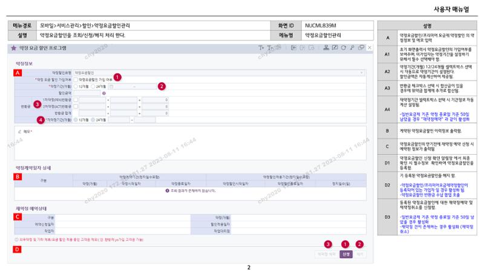This screenshot has width=484, height=272.
Task: Click the favorite star icon beside 약정 요금 할인 프로그램
Action: point(13,48)
